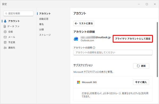
Task: Click the gear icon for 全般
Action: (x=5, y=32)
